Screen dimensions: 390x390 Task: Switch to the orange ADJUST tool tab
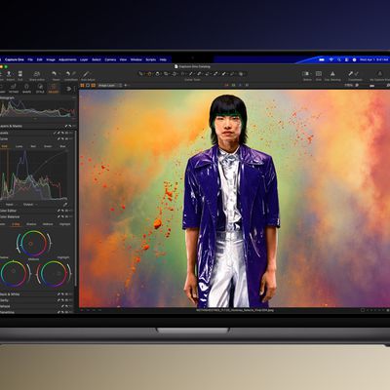coord(54,87)
